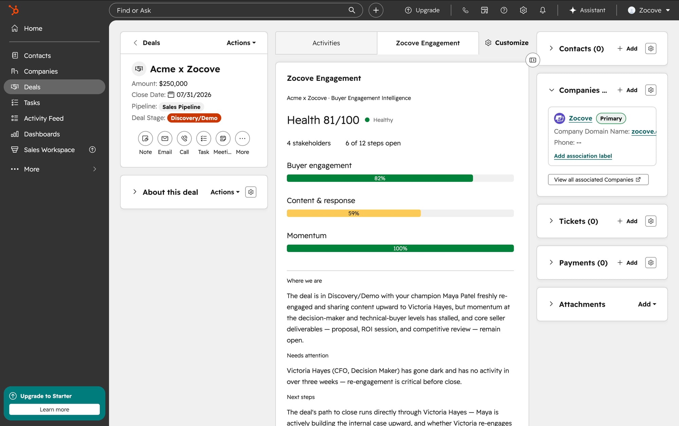Click the plus create button in top bar
The height and width of the screenshot is (426, 679).
tap(376, 10)
